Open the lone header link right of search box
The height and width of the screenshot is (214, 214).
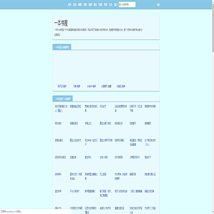pyautogui.click(x=158, y=5)
